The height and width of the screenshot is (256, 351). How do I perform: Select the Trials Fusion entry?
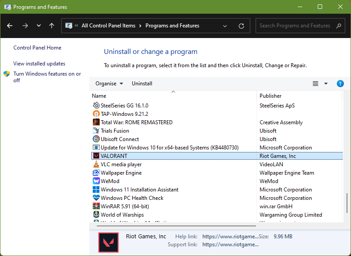(x=217, y=131)
